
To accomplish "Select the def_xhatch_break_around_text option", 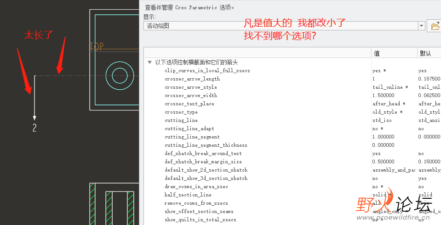I will point(203,154).
